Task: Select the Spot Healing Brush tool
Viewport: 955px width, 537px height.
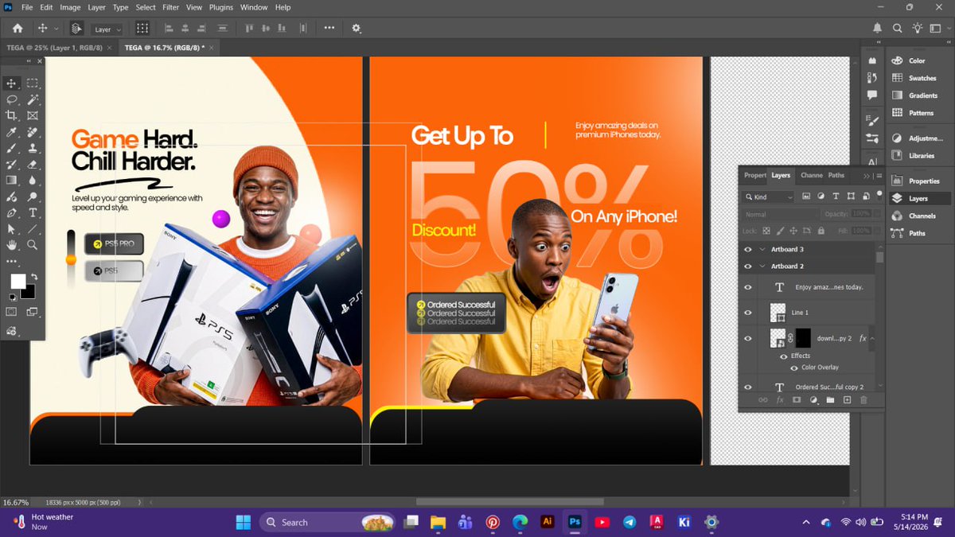Action: pos(33,132)
